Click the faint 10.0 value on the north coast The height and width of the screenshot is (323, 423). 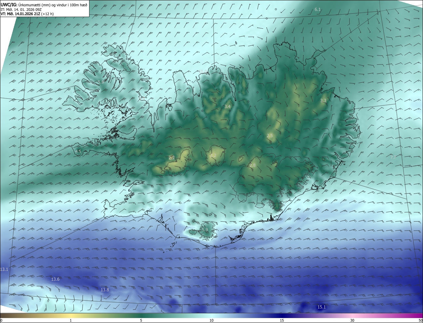coord(203,72)
